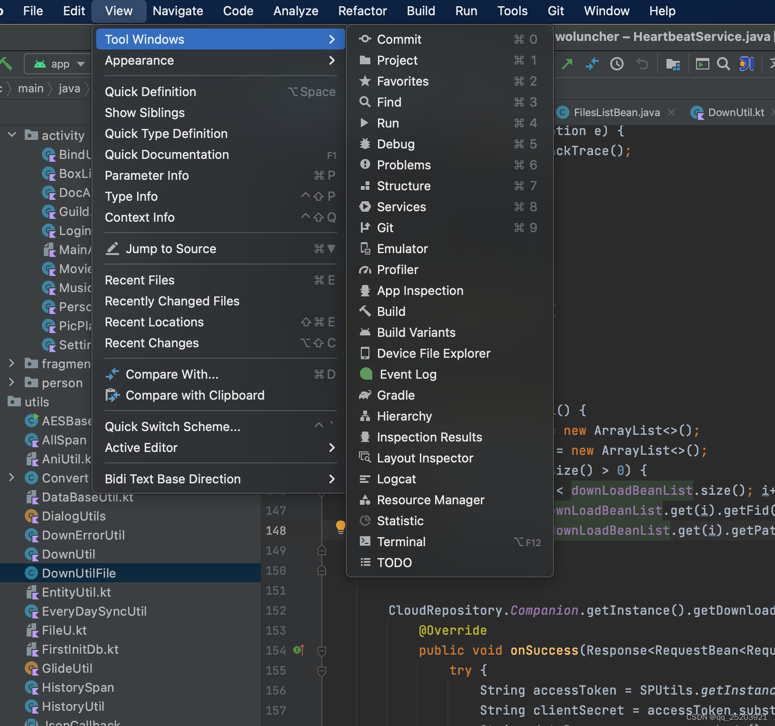Choose Compare with Clipboard entry

click(220, 395)
